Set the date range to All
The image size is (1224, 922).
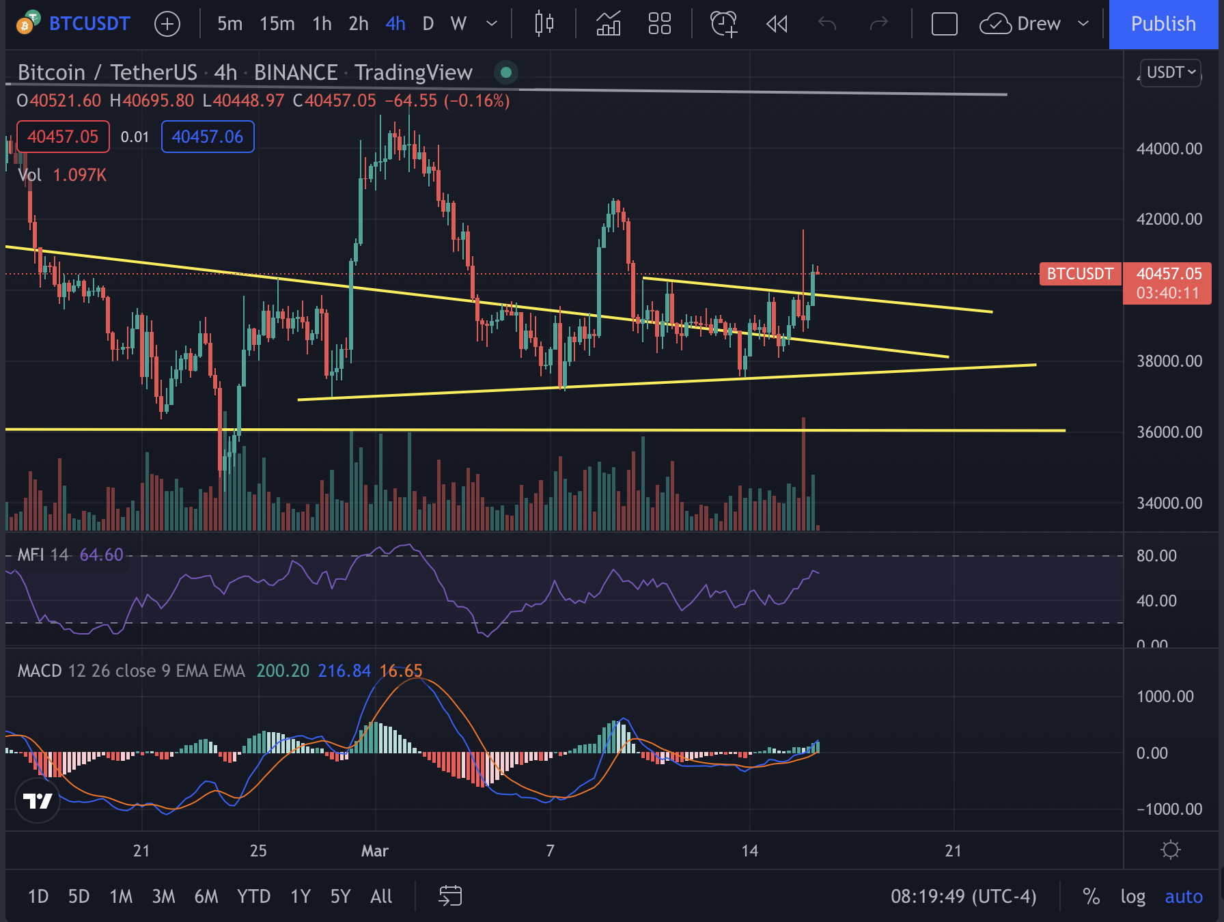(x=381, y=896)
